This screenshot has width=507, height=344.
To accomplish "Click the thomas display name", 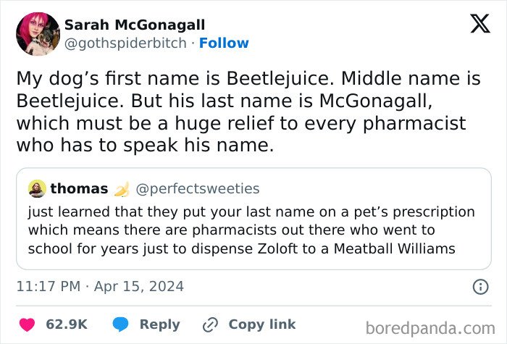I will tap(79, 189).
